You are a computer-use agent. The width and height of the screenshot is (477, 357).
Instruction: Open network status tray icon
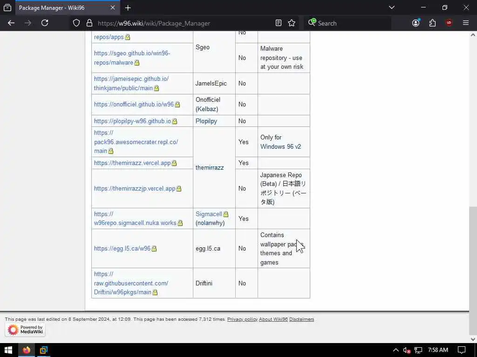(x=418, y=350)
